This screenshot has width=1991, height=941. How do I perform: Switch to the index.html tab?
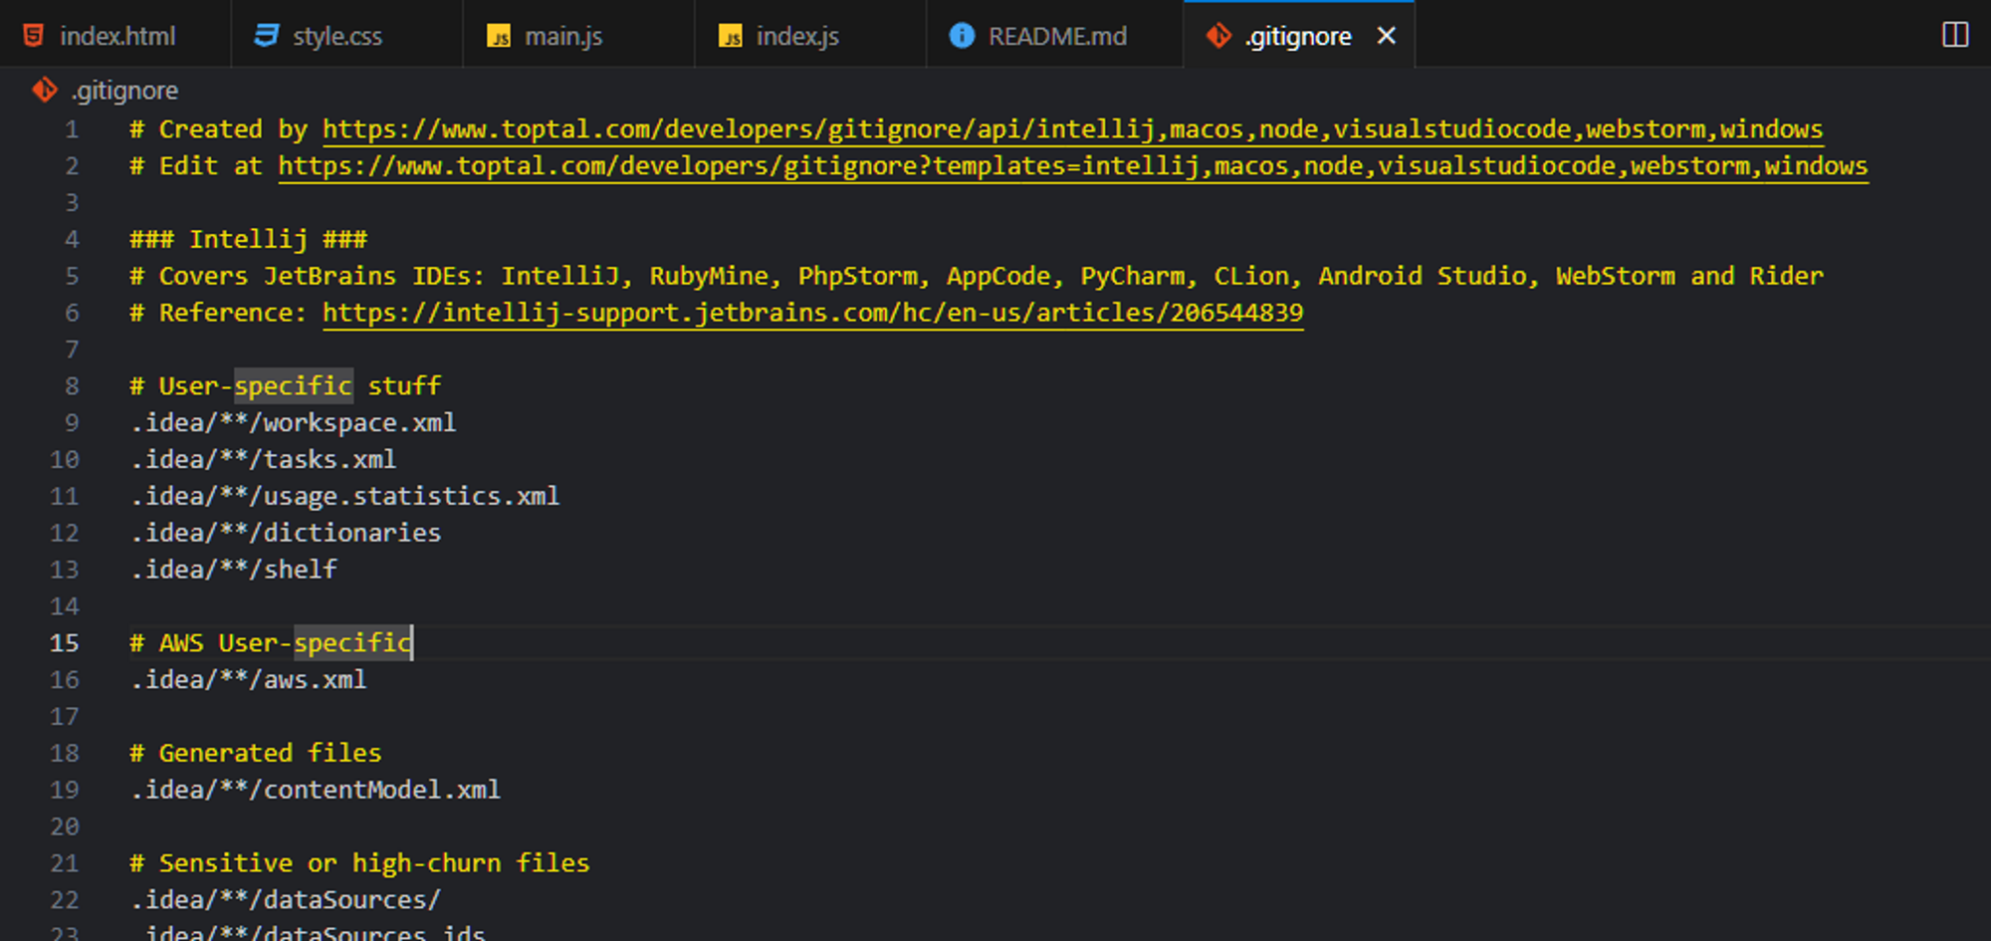(115, 36)
